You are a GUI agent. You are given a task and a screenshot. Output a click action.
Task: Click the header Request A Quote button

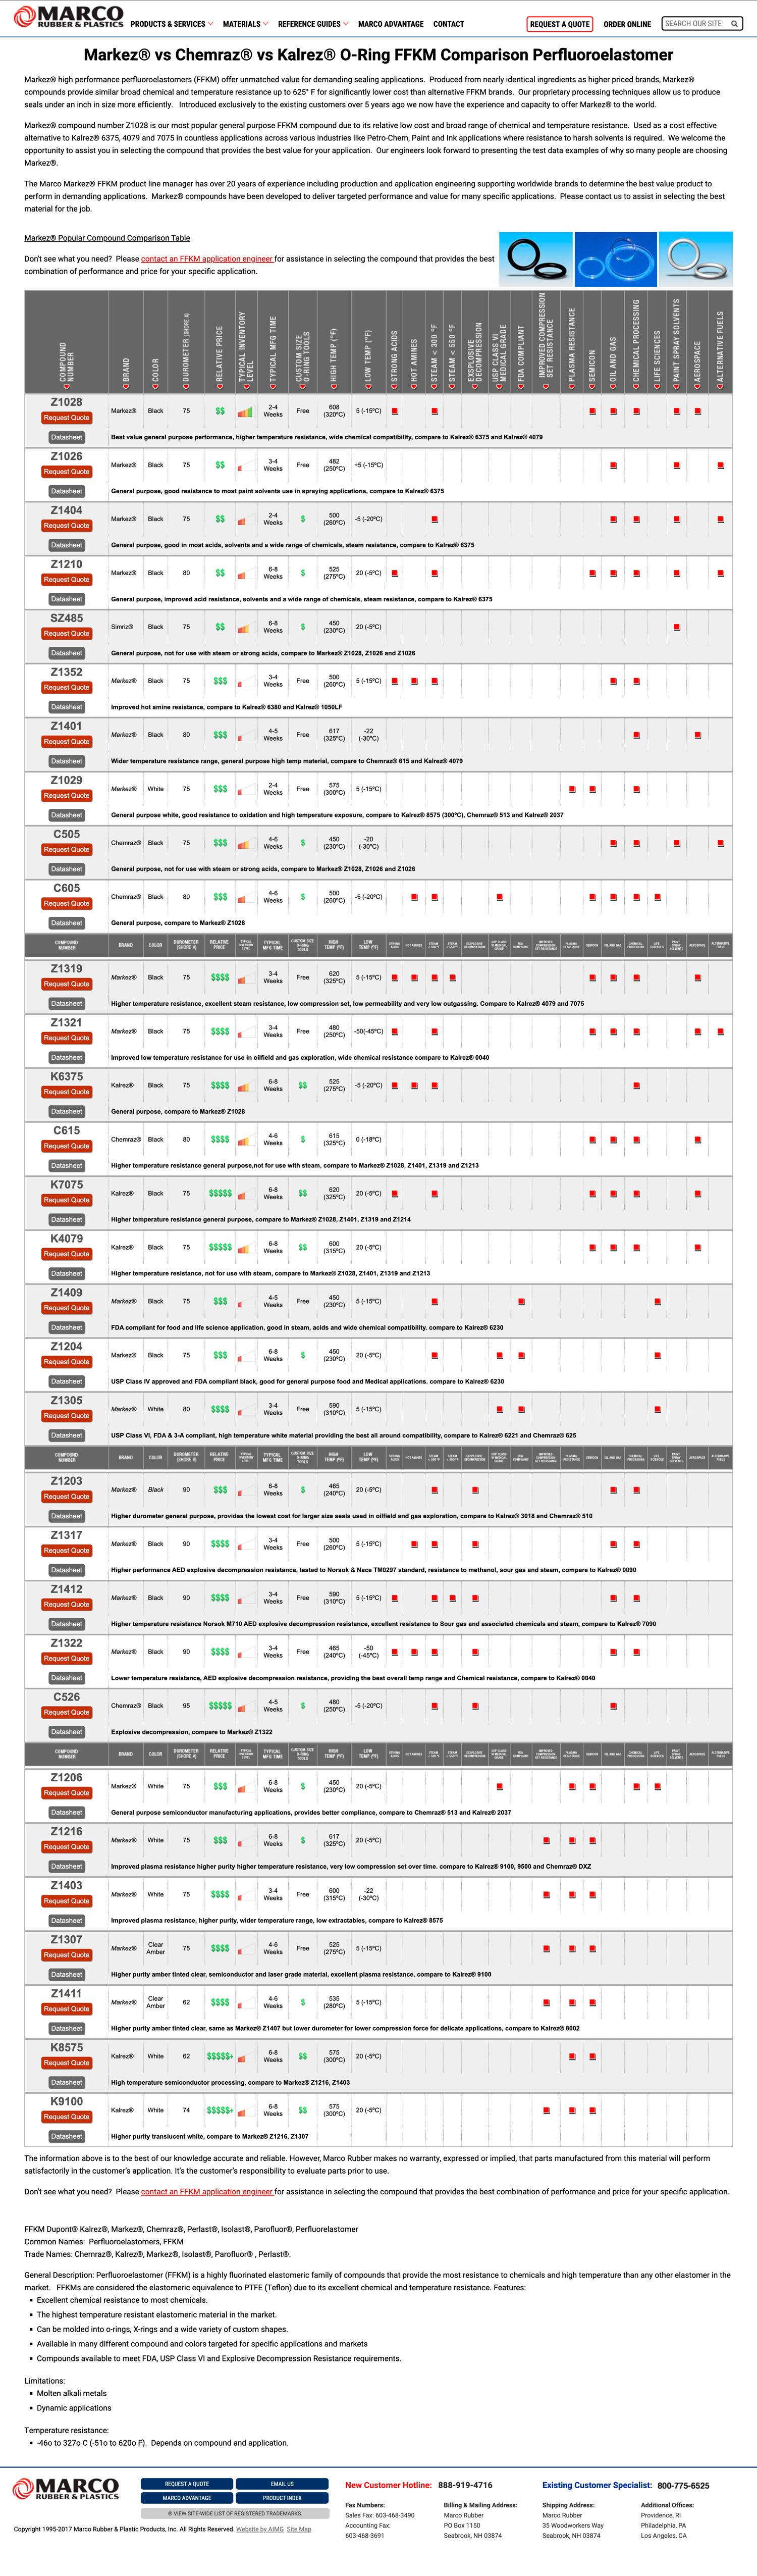point(559,24)
